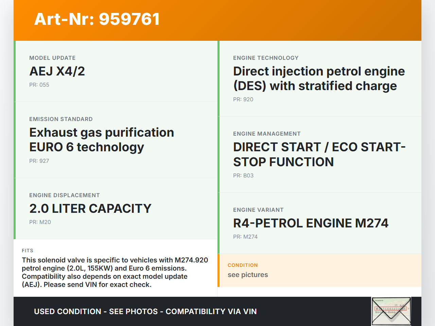Screen dimensions: 435x326
Task: Select the 2.0 LITER CAPACITY value
Action: pyautogui.click(x=90, y=209)
